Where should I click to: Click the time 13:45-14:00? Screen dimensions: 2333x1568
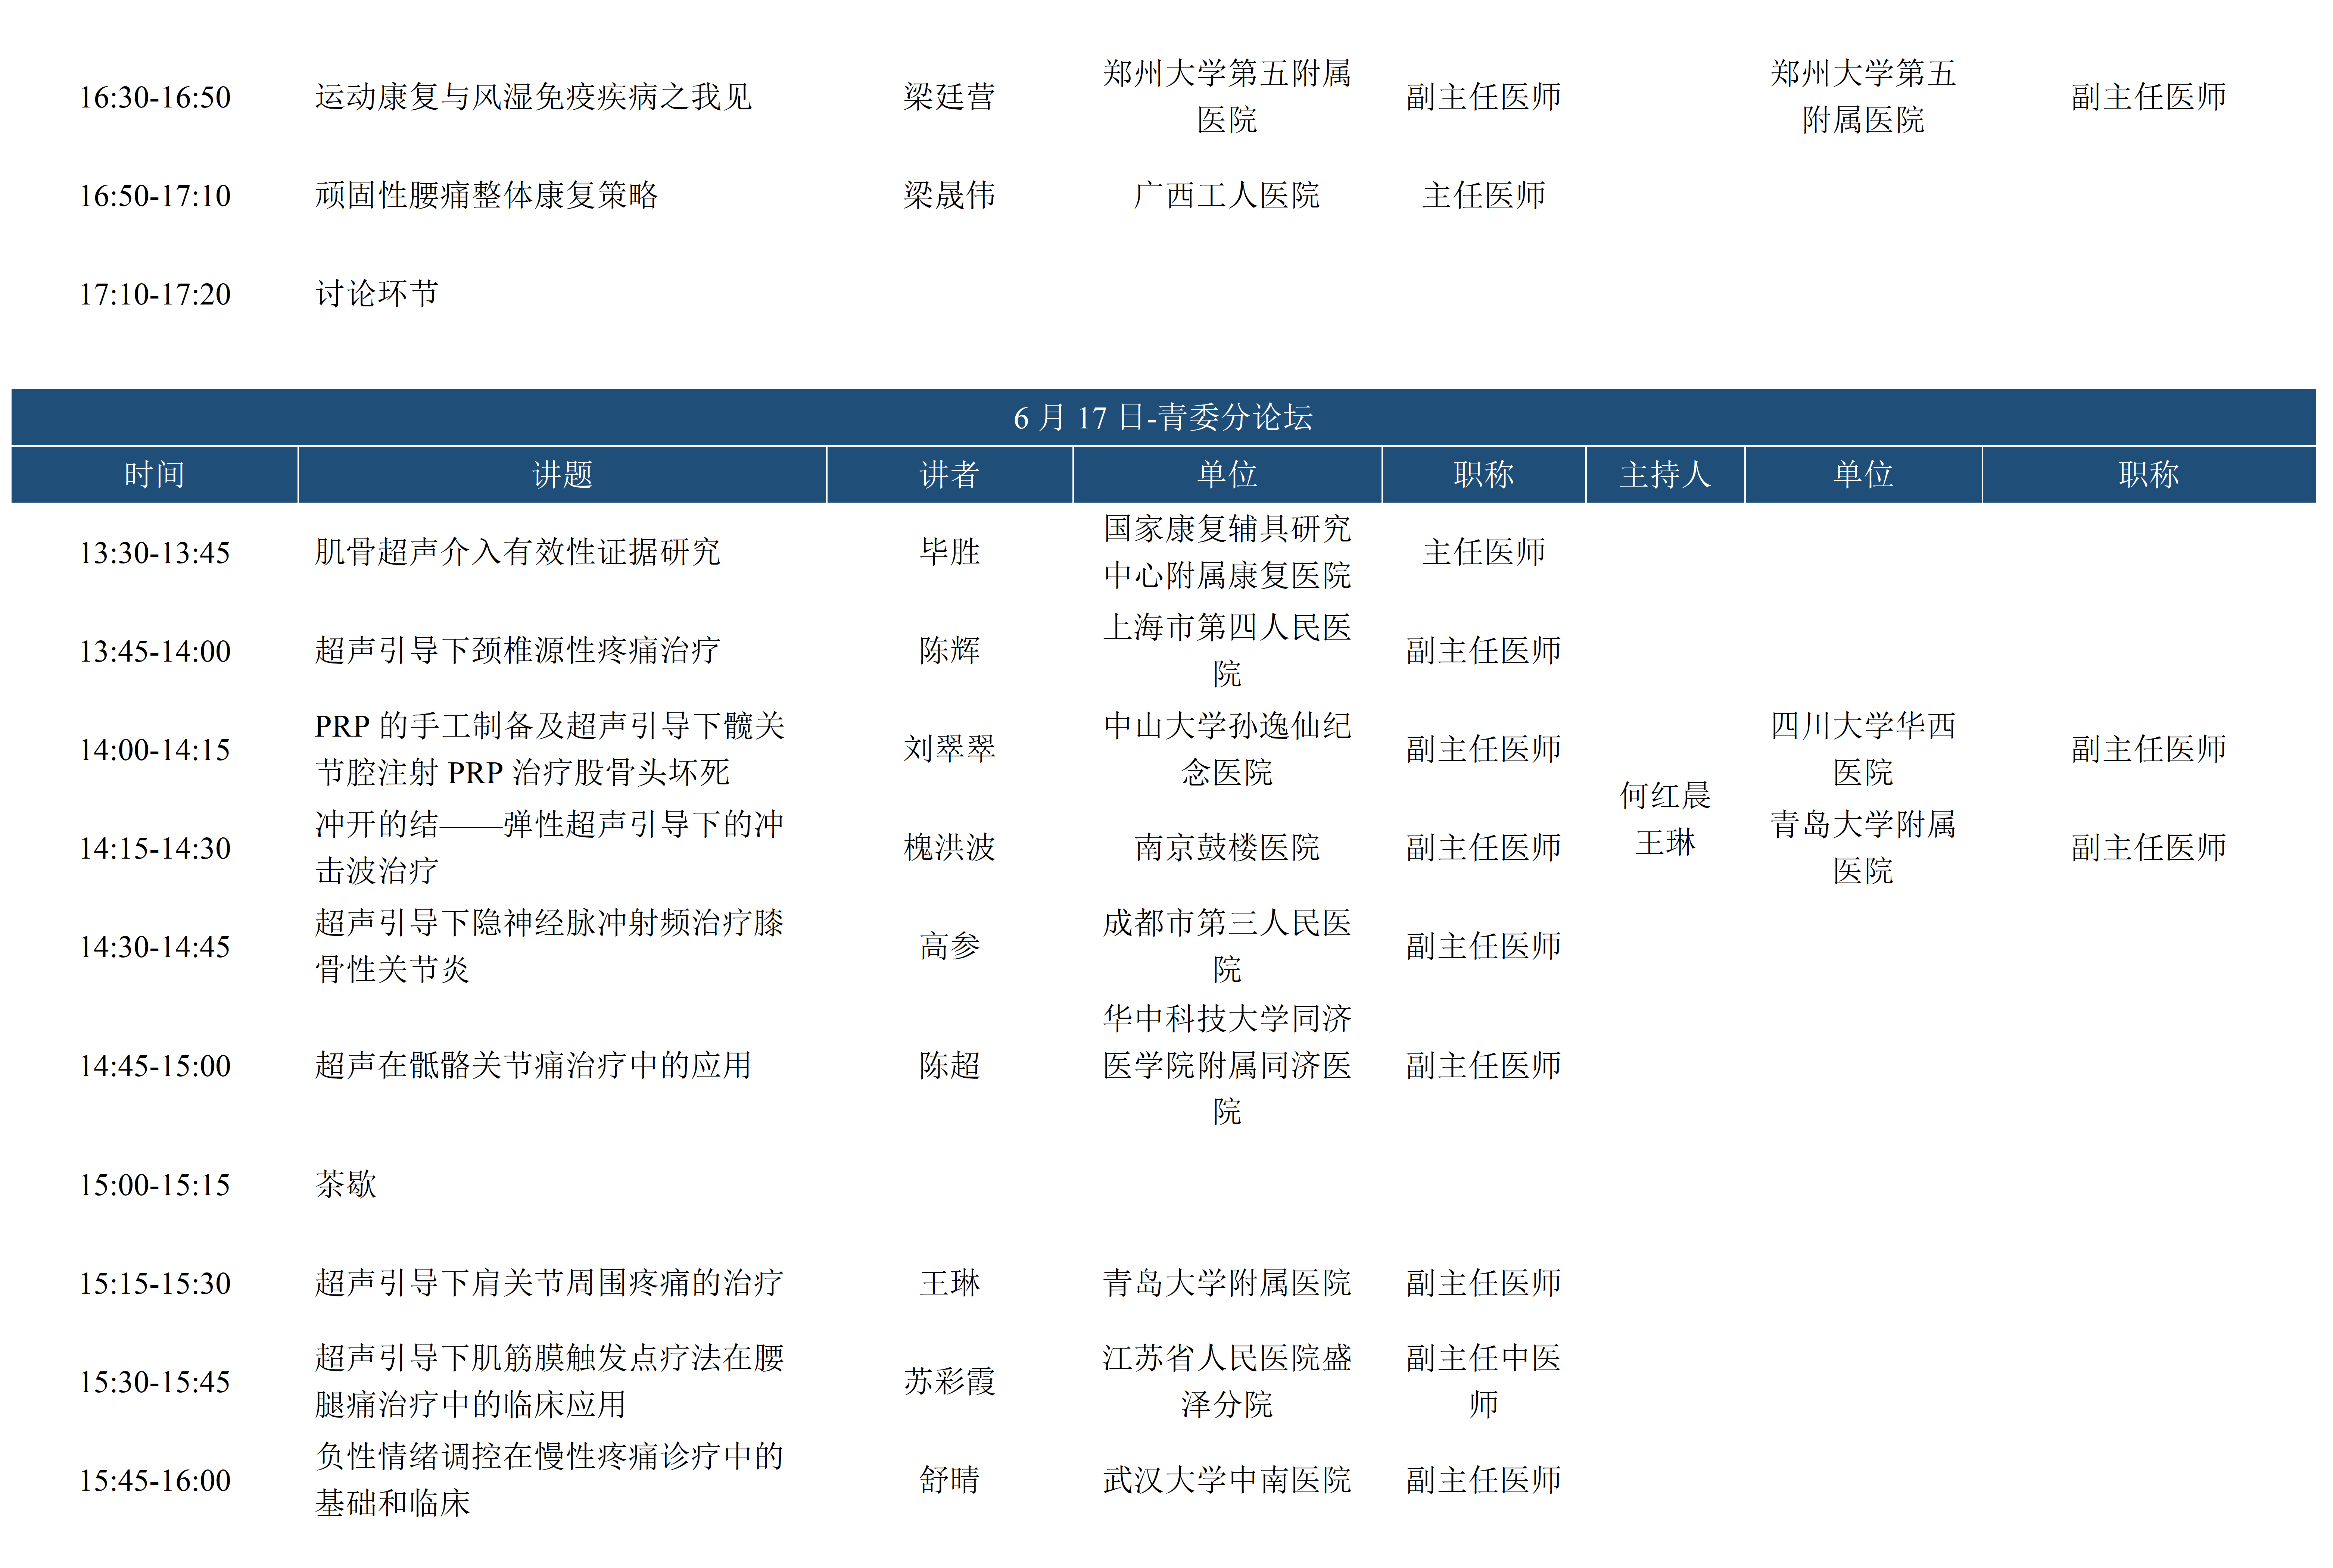[x=155, y=651]
